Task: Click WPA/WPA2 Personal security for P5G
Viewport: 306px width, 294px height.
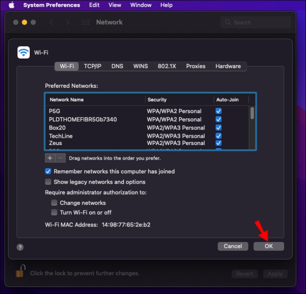Action: pyautogui.click(x=174, y=111)
